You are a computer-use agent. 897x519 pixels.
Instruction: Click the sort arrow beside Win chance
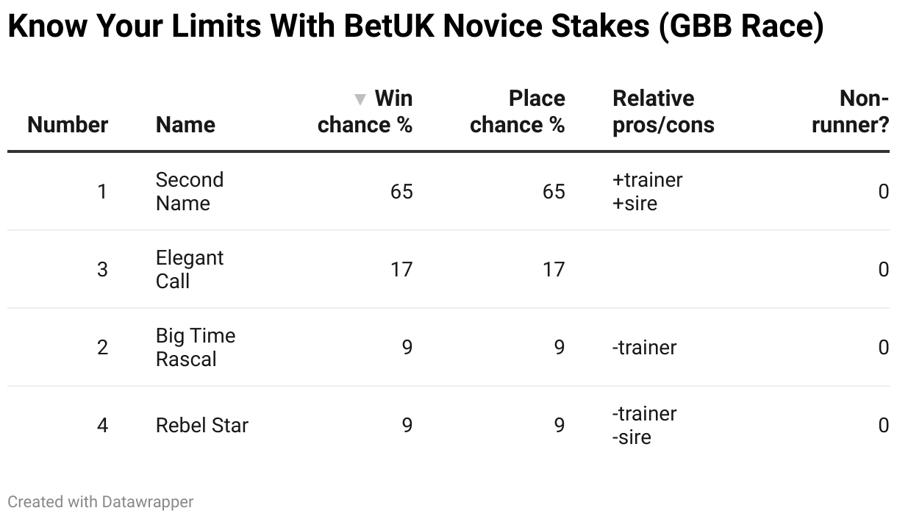(360, 99)
